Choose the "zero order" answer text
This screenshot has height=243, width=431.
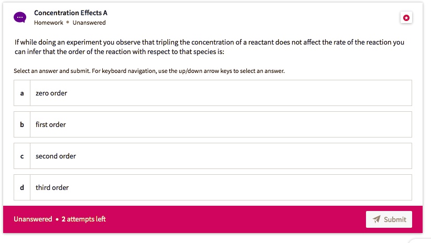pos(51,93)
